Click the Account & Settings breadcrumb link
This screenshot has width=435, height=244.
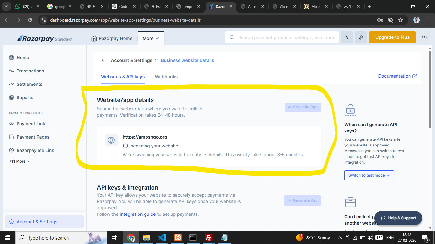pyautogui.click(x=132, y=60)
